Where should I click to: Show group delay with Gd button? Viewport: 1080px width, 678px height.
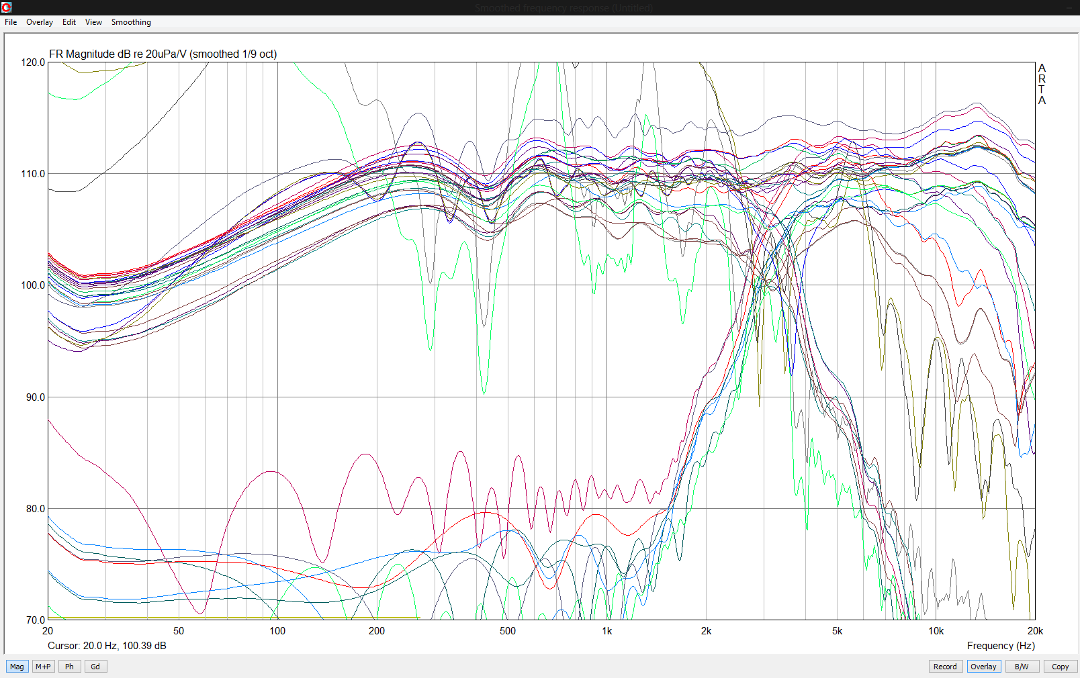95,667
